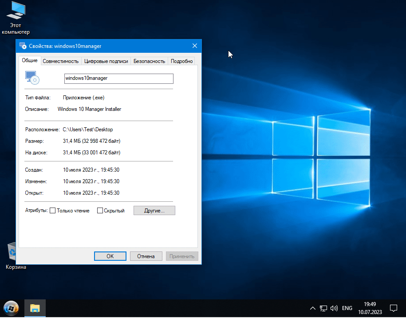Switch input language from ENG

[x=347, y=308]
